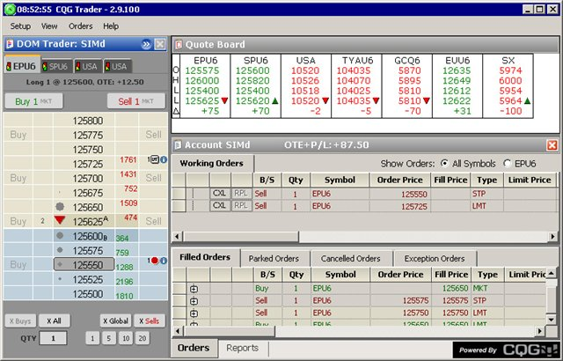
Task: Click the Buy 1 MKT button
Action: click(x=35, y=101)
